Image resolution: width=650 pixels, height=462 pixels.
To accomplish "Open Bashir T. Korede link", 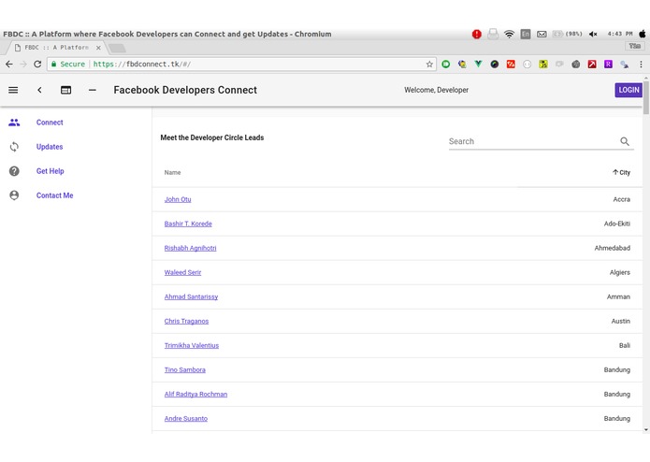I will (x=188, y=224).
